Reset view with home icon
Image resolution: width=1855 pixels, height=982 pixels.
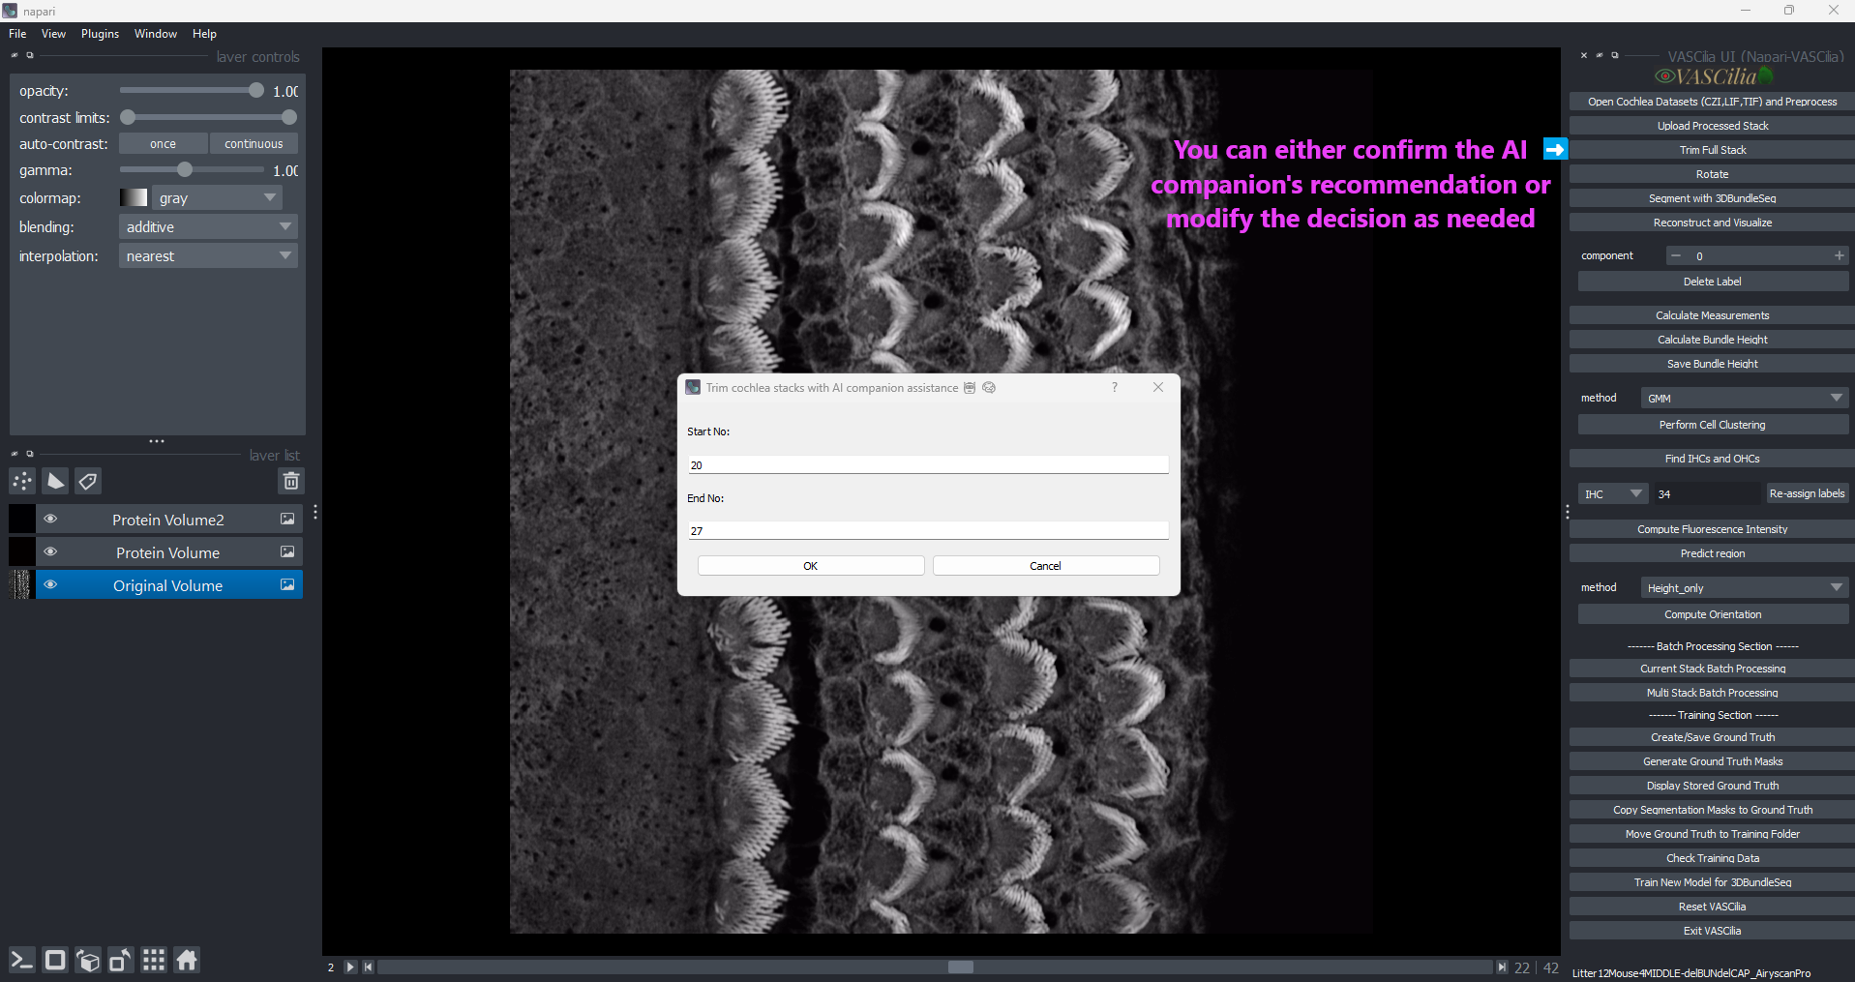click(x=187, y=960)
